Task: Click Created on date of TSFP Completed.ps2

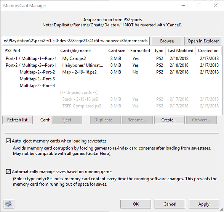Action: 209,106
